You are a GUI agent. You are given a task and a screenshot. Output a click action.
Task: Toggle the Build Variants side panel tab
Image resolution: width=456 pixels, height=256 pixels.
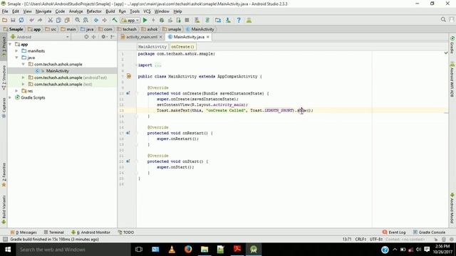point(4,210)
